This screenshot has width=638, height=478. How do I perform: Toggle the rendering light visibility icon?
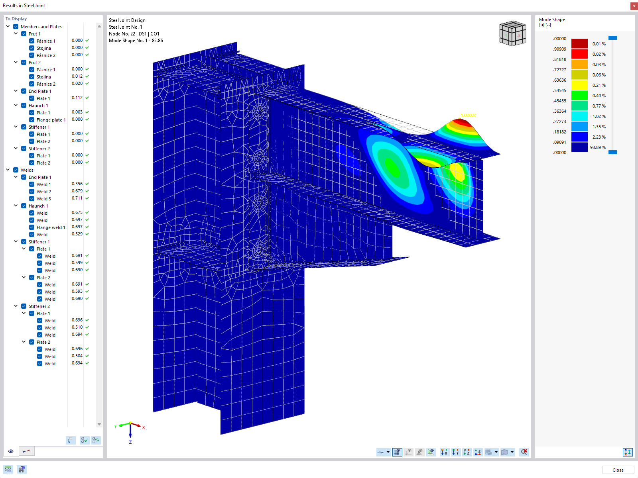[419, 452]
